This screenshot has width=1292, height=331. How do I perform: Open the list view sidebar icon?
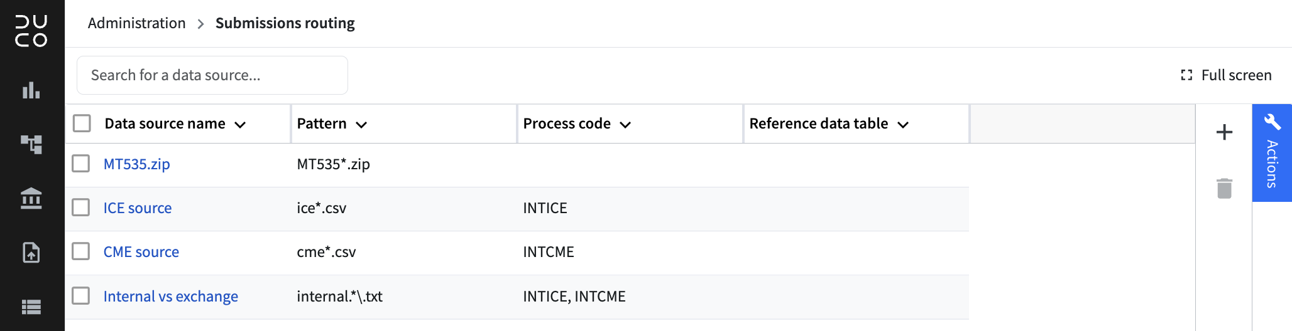tap(31, 307)
